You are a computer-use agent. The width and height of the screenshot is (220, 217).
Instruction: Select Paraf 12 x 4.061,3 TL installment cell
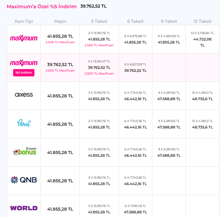pyautogui.click(x=202, y=124)
